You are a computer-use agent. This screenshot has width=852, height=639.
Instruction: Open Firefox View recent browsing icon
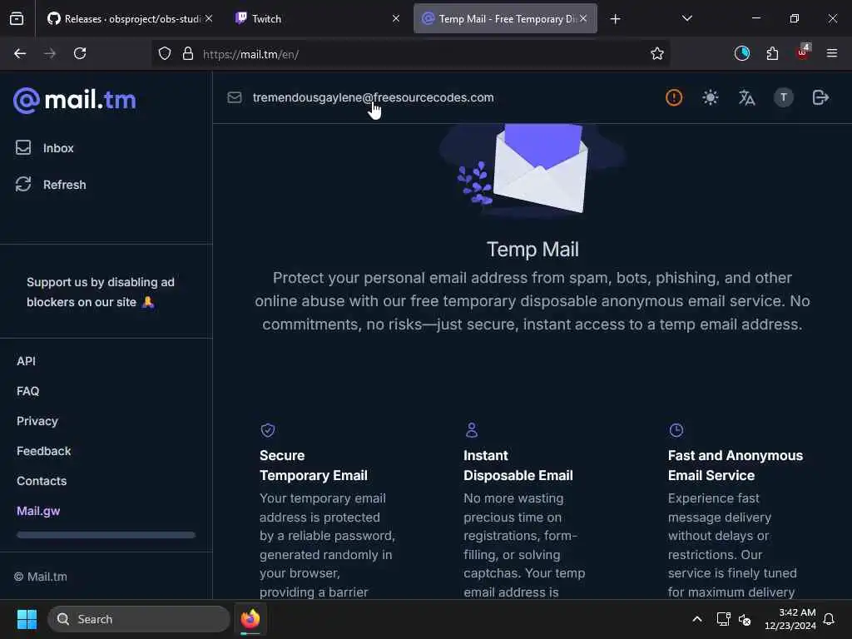click(17, 19)
